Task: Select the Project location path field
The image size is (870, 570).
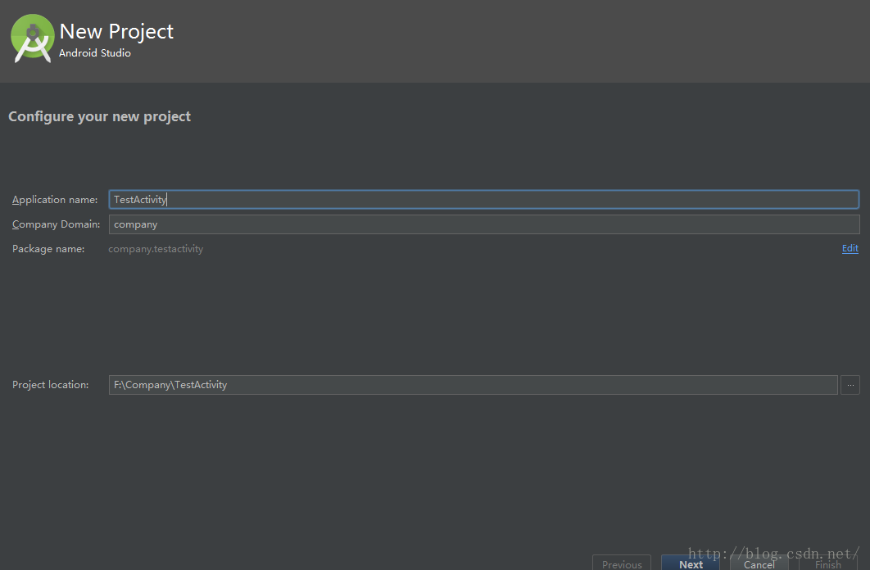Action: [473, 385]
